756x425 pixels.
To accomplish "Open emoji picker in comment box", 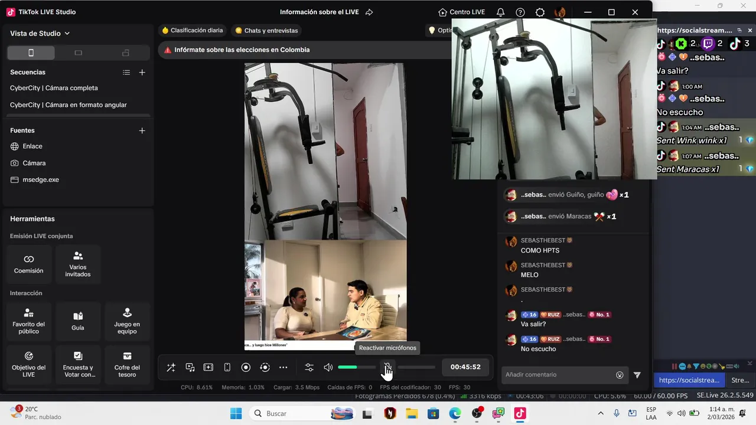I will coord(620,375).
